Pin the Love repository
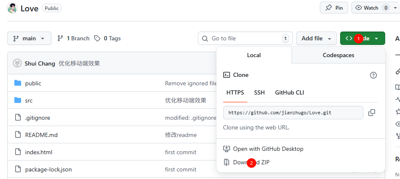Image resolution: width=400 pixels, height=179 pixels. point(334,8)
